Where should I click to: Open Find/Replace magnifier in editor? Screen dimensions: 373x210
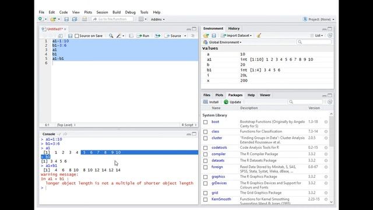tap(111, 36)
